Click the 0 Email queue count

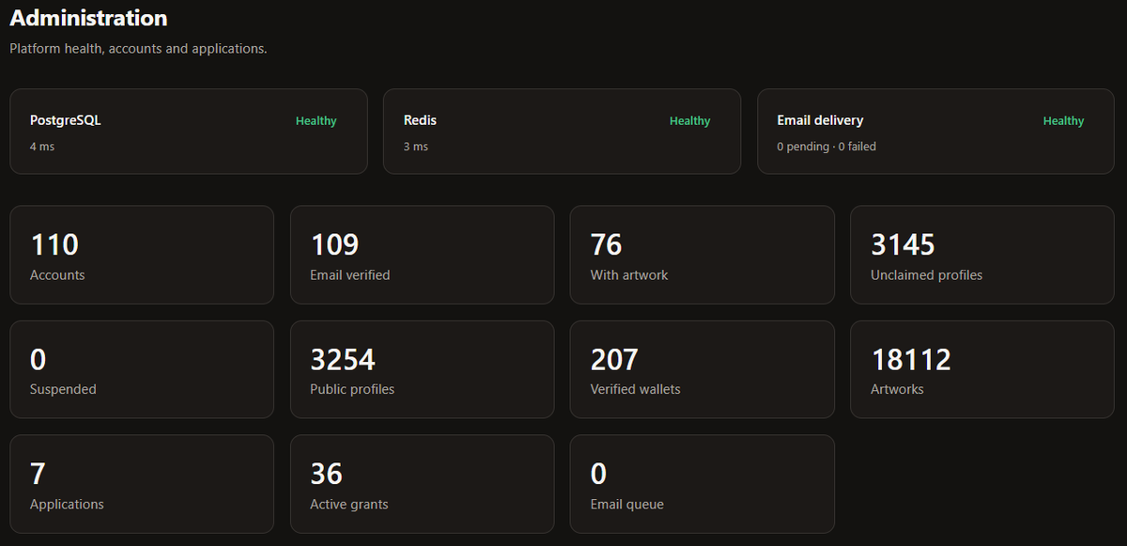598,474
